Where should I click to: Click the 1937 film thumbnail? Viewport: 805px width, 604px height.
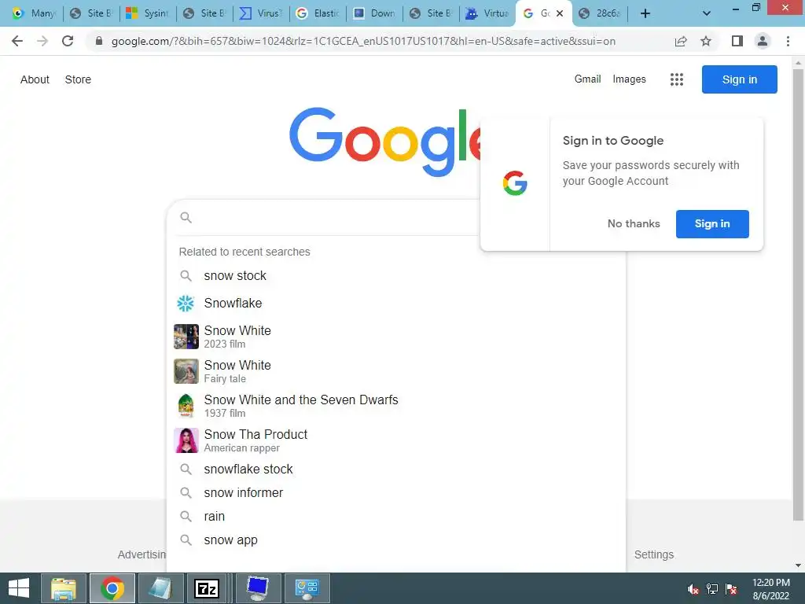pyautogui.click(x=186, y=406)
